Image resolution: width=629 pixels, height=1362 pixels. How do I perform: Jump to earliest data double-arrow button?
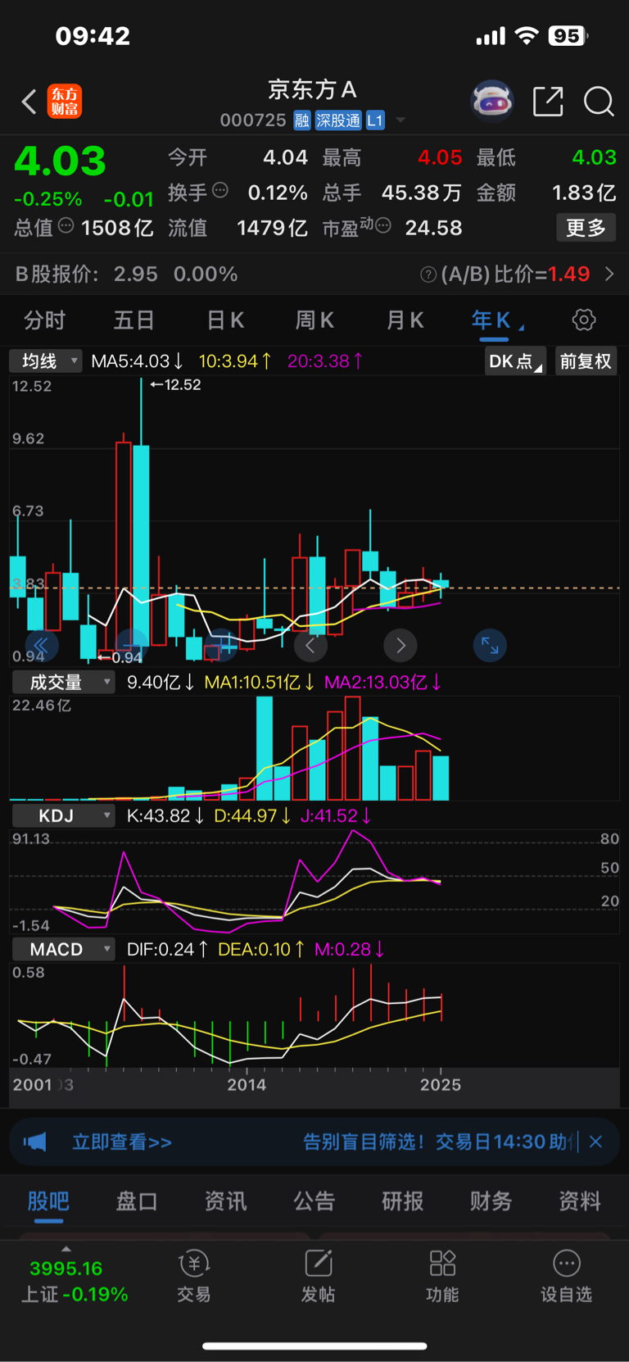point(41,646)
